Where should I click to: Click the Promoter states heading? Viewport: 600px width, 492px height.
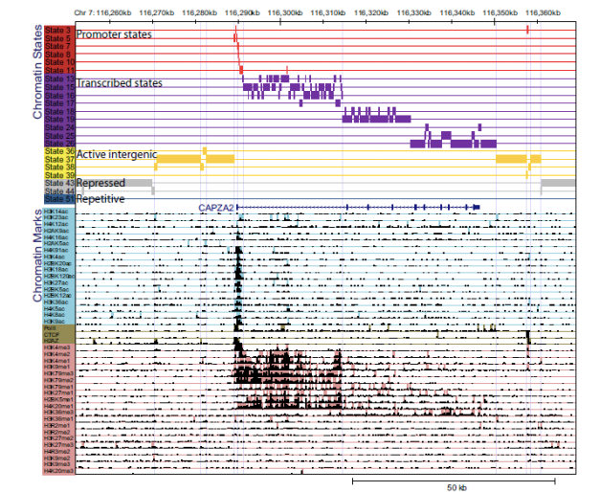point(114,34)
